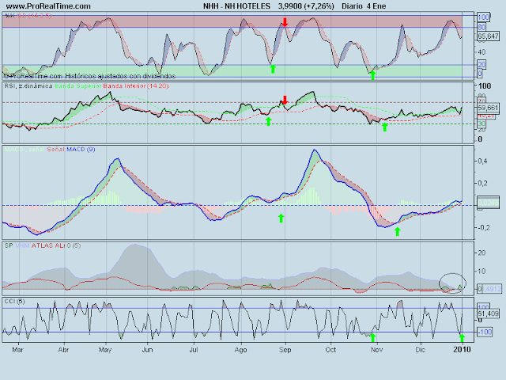Click the 59,661 RSI value box
Screen dimensions: 506x380
point(488,108)
